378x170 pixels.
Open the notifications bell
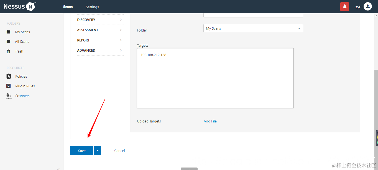pyautogui.click(x=344, y=7)
